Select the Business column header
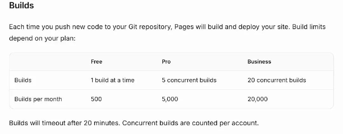Screen dimensions: 343x134 (x=259, y=62)
